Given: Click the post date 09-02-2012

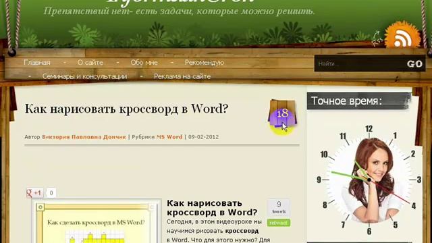Looking at the screenshot, I should click(x=204, y=137).
